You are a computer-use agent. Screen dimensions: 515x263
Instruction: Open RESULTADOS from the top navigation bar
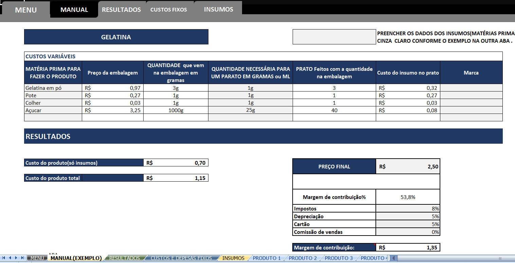click(121, 9)
